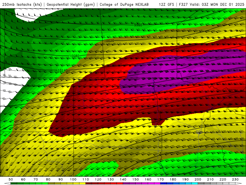This screenshot has height=185, width=246.
Task: Click the 200 value on the color scale
Action: [198, 179]
